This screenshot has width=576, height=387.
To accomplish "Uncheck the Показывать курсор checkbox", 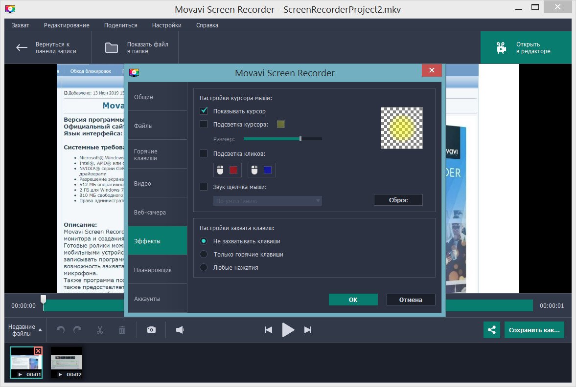I will pos(204,111).
